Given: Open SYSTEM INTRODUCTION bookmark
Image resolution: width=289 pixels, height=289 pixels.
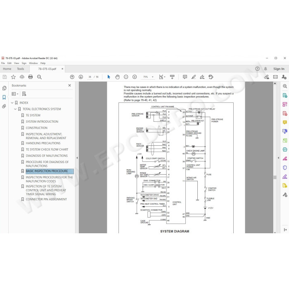Looking at the screenshot, I should [x=42, y=122].
